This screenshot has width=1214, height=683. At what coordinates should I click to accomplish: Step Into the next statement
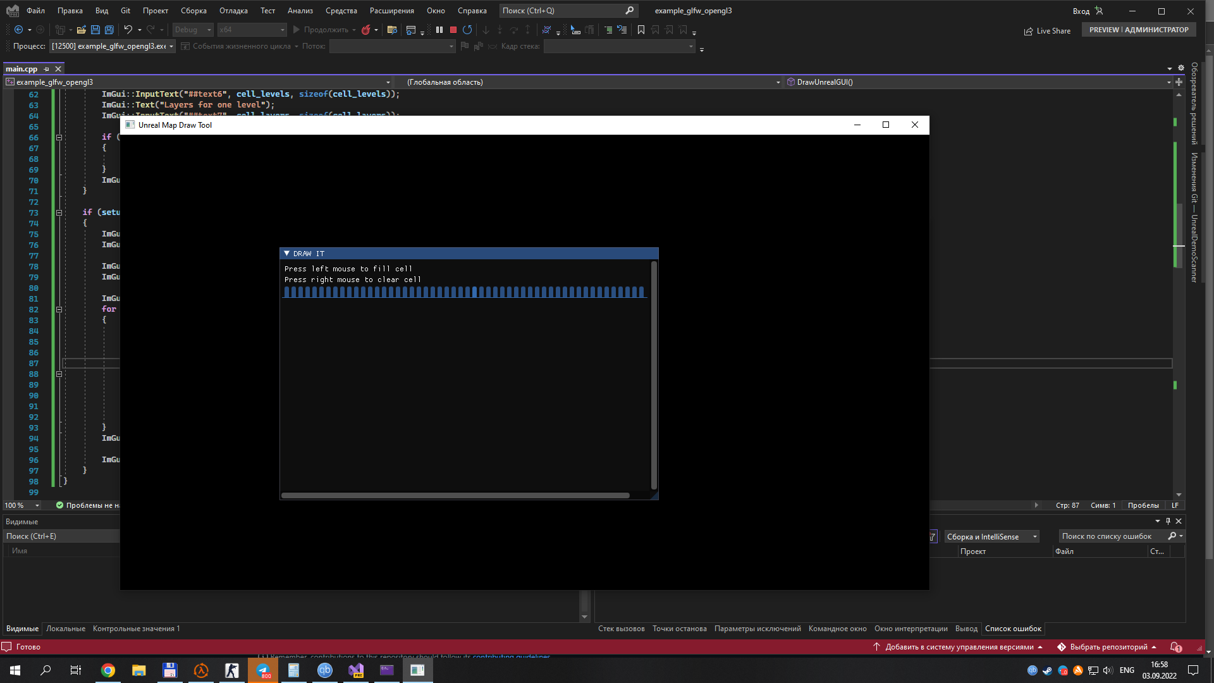click(486, 29)
